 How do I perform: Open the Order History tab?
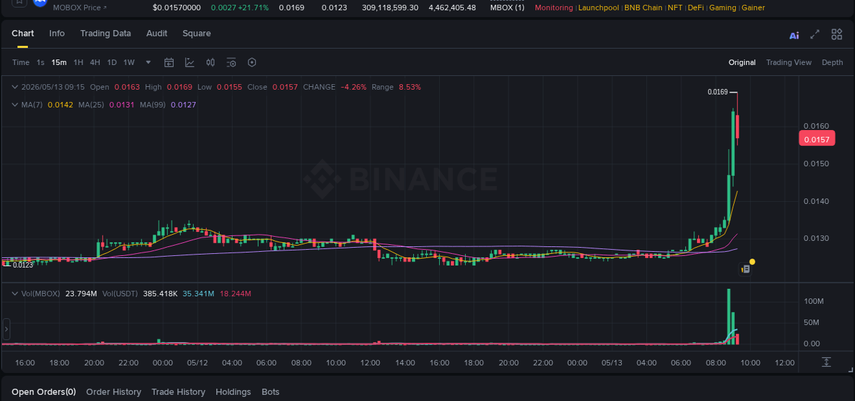click(x=114, y=392)
